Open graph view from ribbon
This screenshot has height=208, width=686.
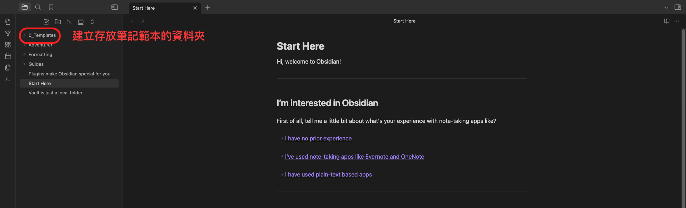[x=8, y=33]
